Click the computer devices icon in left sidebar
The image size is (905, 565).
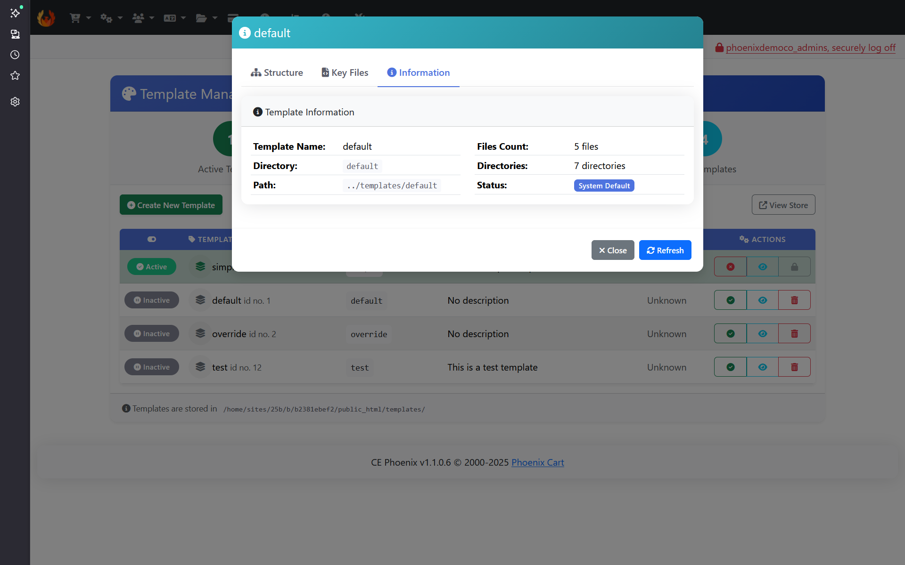(15, 34)
